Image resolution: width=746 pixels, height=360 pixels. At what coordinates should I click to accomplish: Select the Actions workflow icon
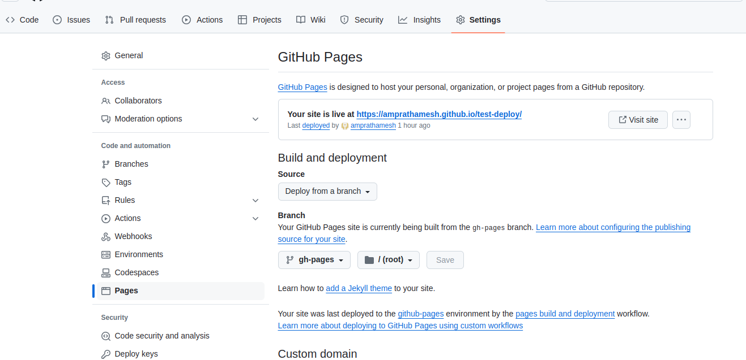point(186,20)
